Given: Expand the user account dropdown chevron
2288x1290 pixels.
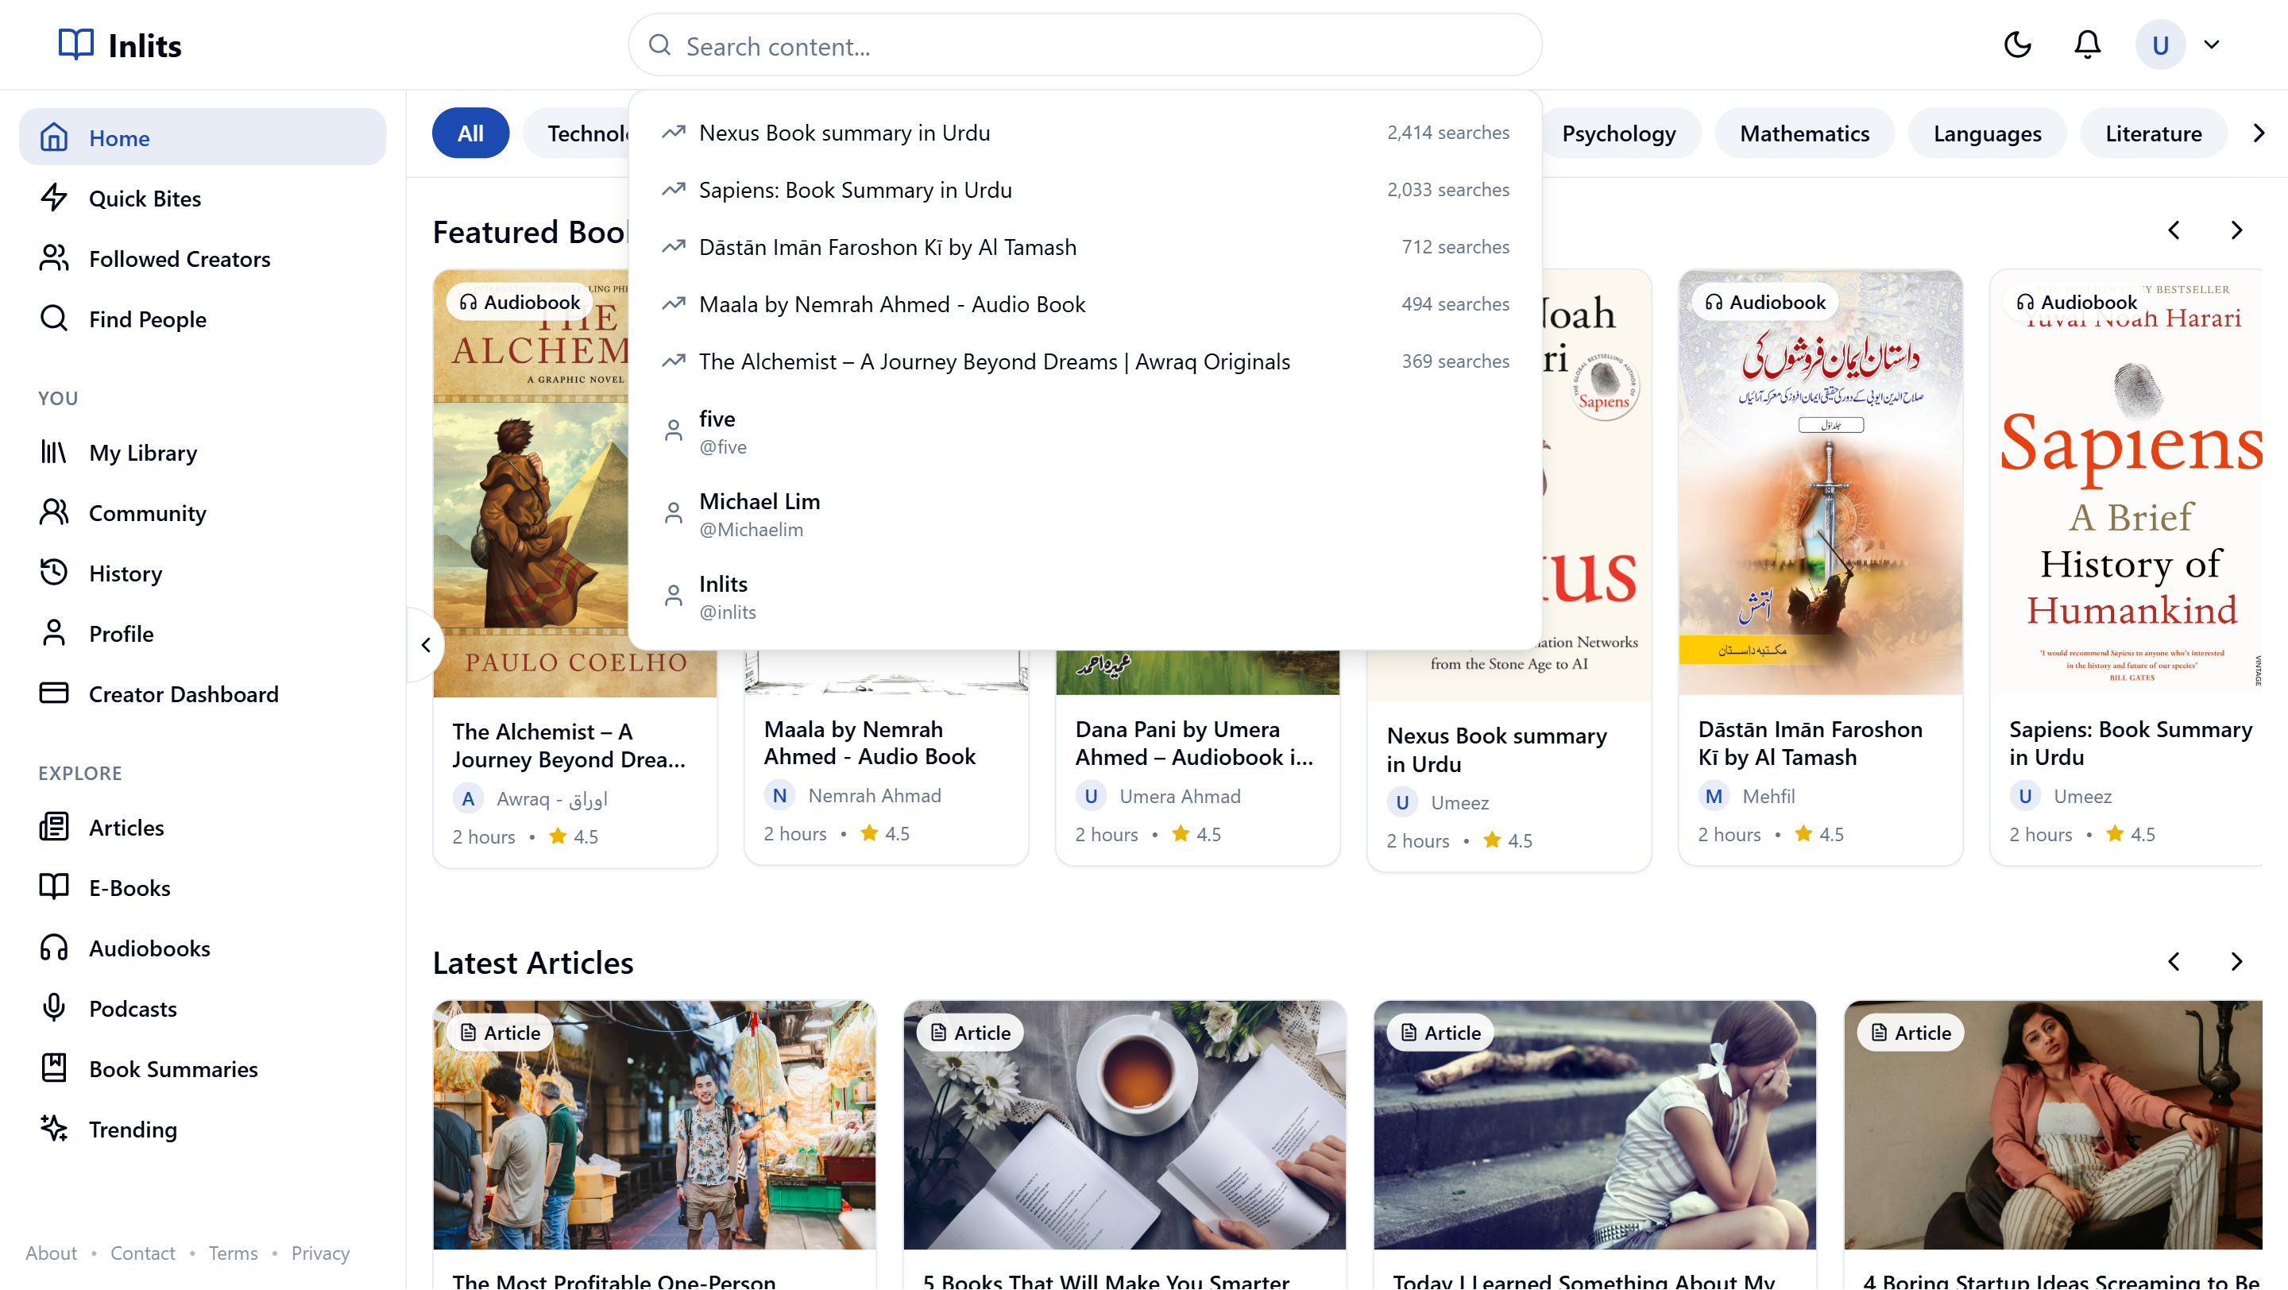Looking at the screenshot, I should click(x=2212, y=44).
